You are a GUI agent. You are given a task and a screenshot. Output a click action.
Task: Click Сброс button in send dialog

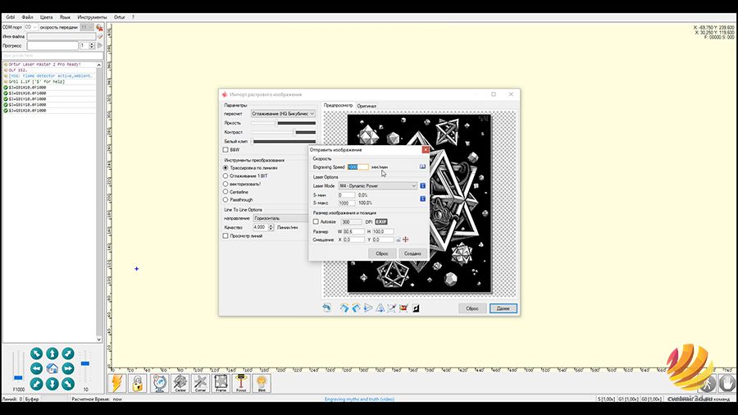(x=381, y=253)
